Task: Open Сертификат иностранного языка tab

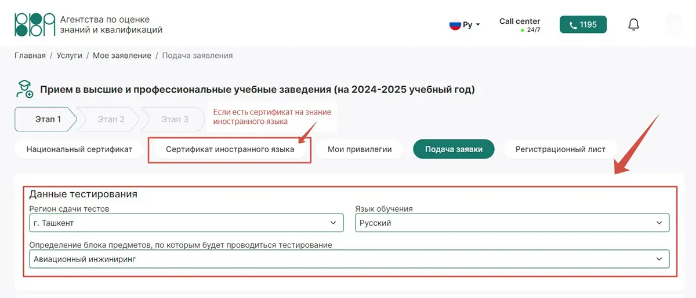Action: coord(230,149)
